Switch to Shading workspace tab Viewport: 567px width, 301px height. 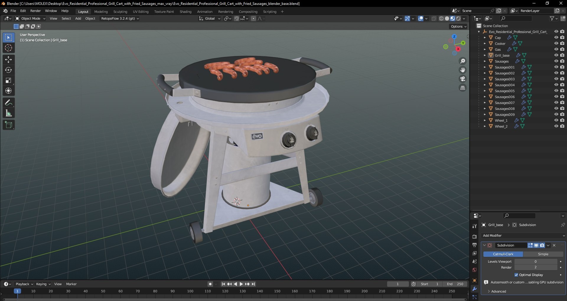click(185, 12)
